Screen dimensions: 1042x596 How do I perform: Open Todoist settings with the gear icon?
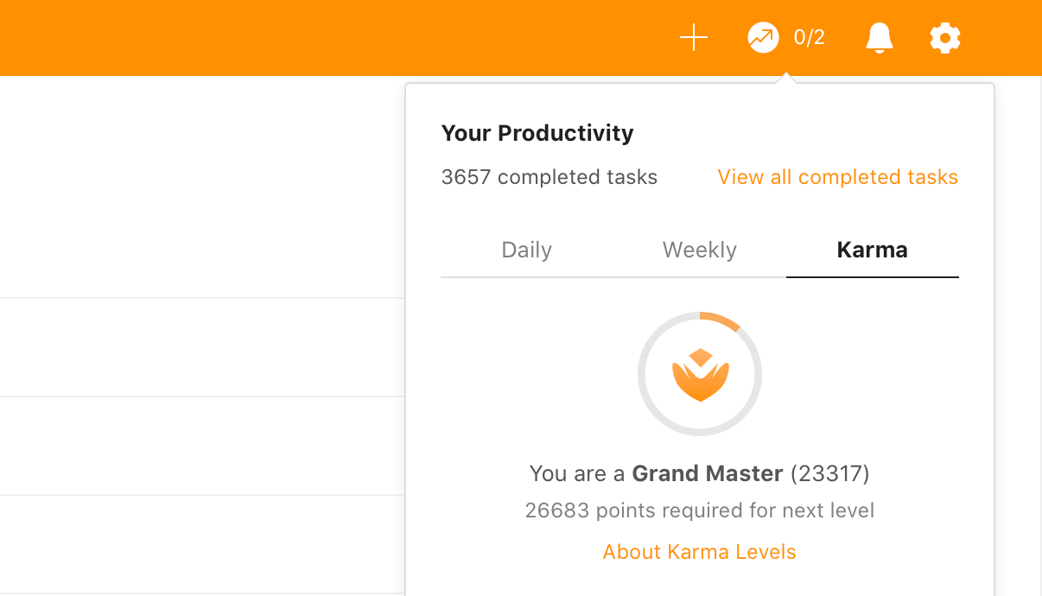(944, 37)
